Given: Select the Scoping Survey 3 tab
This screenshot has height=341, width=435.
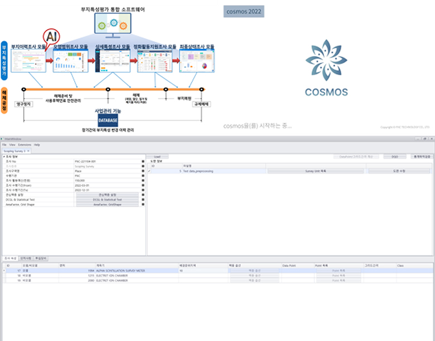Looking at the screenshot, I should click(14, 151).
